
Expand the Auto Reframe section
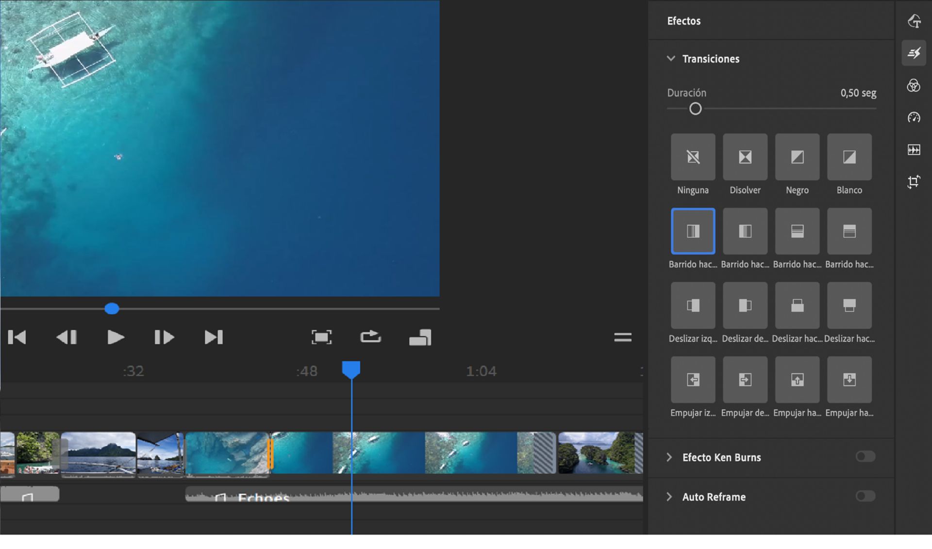click(669, 497)
